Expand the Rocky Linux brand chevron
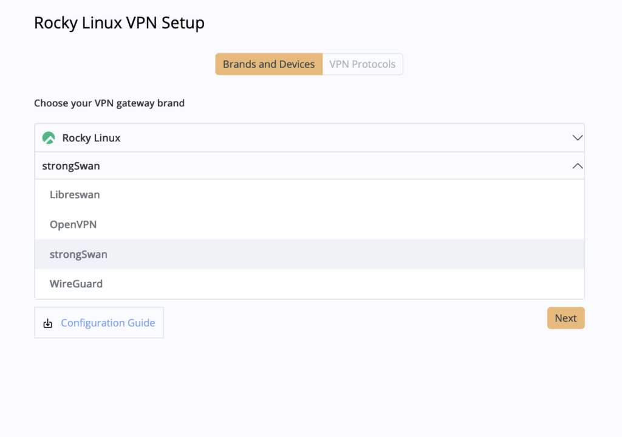 pyautogui.click(x=578, y=138)
